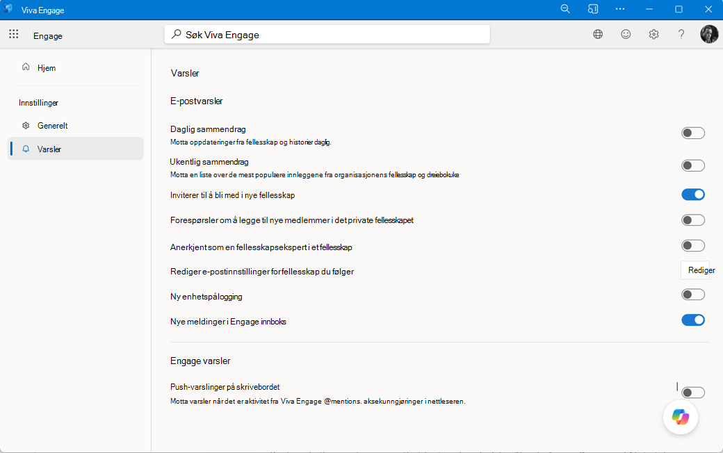Open the question mark help icon
This screenshot has width=723, height=453.
coord(681,34)
